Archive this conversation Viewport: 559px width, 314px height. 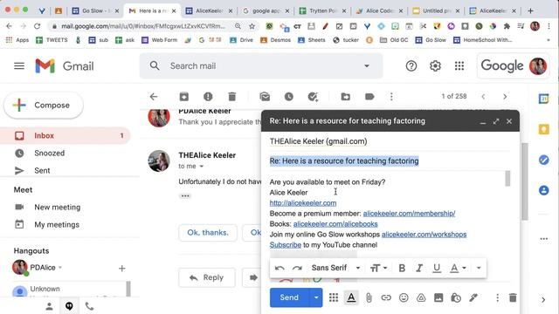coord(184,97)
